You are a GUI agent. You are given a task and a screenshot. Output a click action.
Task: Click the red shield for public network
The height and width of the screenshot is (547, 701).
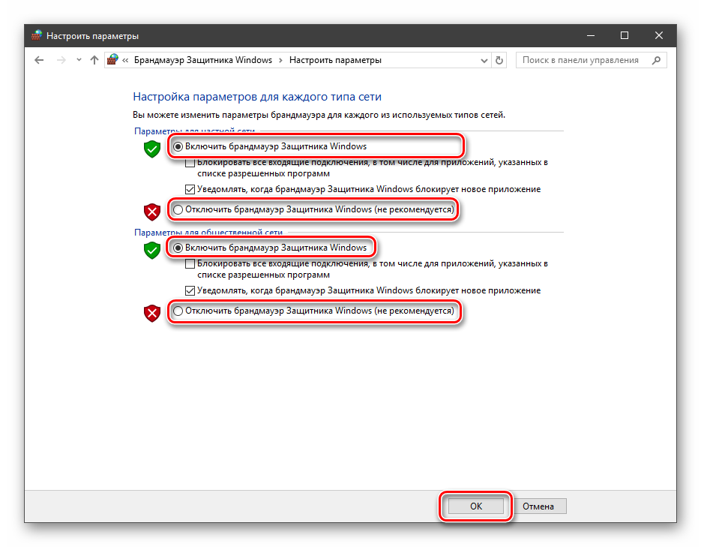pyautogui.click(x=152, y=313)
